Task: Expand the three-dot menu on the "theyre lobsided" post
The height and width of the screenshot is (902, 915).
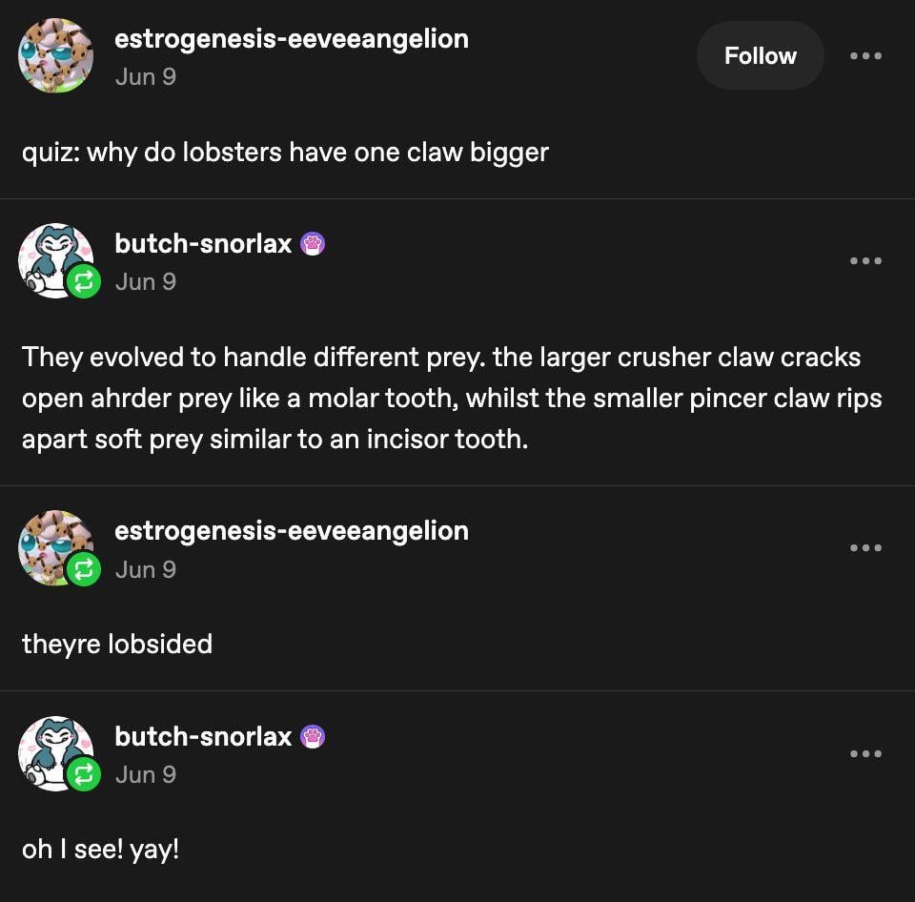Action: click(865, 548)
